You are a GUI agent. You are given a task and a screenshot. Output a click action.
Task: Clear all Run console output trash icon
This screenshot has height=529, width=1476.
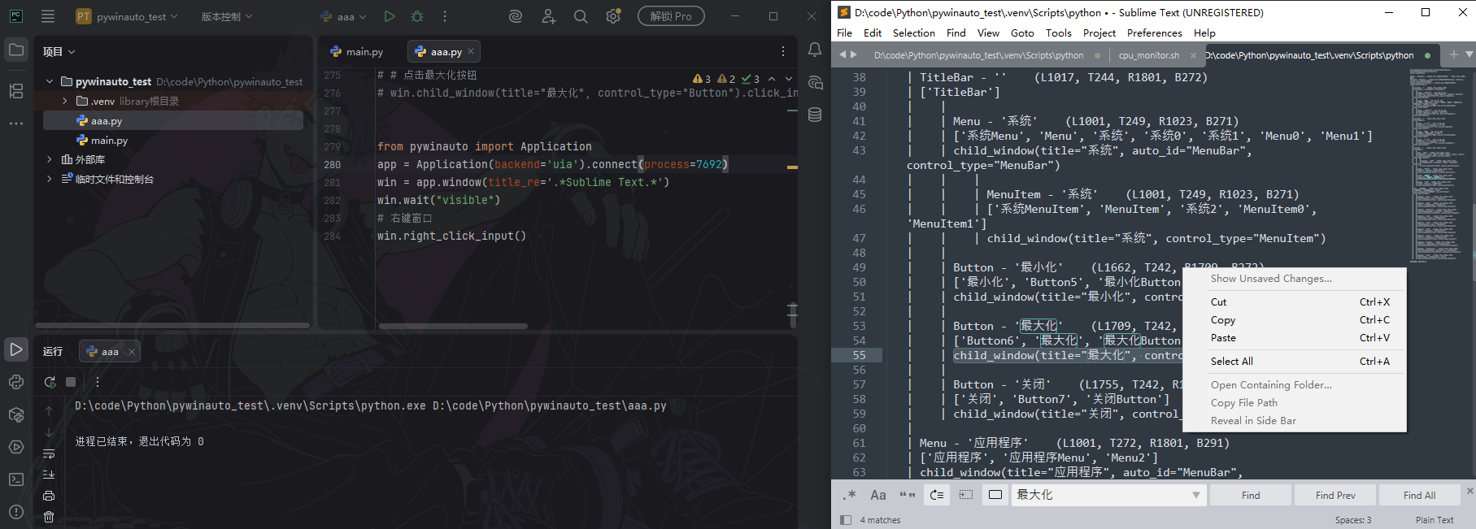(49, 517)
